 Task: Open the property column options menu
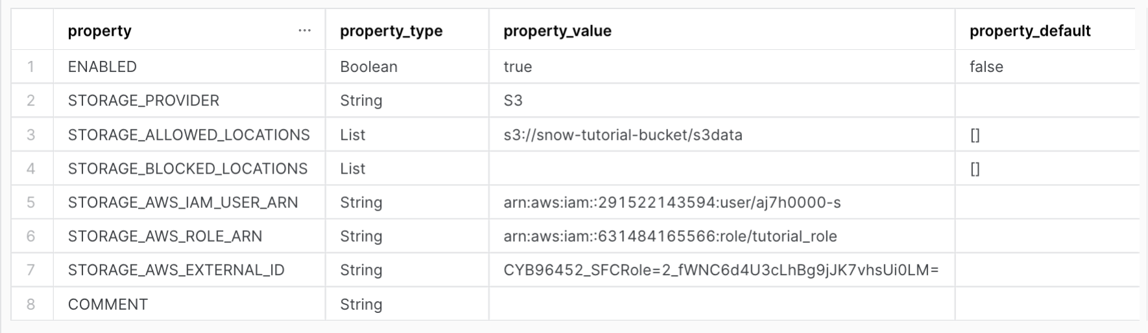click(x=304, y=30)
